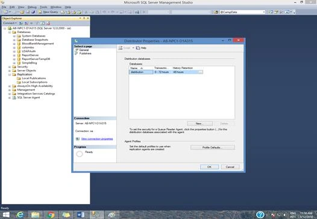The height and width of the screenshot is (219, 317).
Task: Click the Find in Files icon beside @CampDate box
Action: click(216, 12)
